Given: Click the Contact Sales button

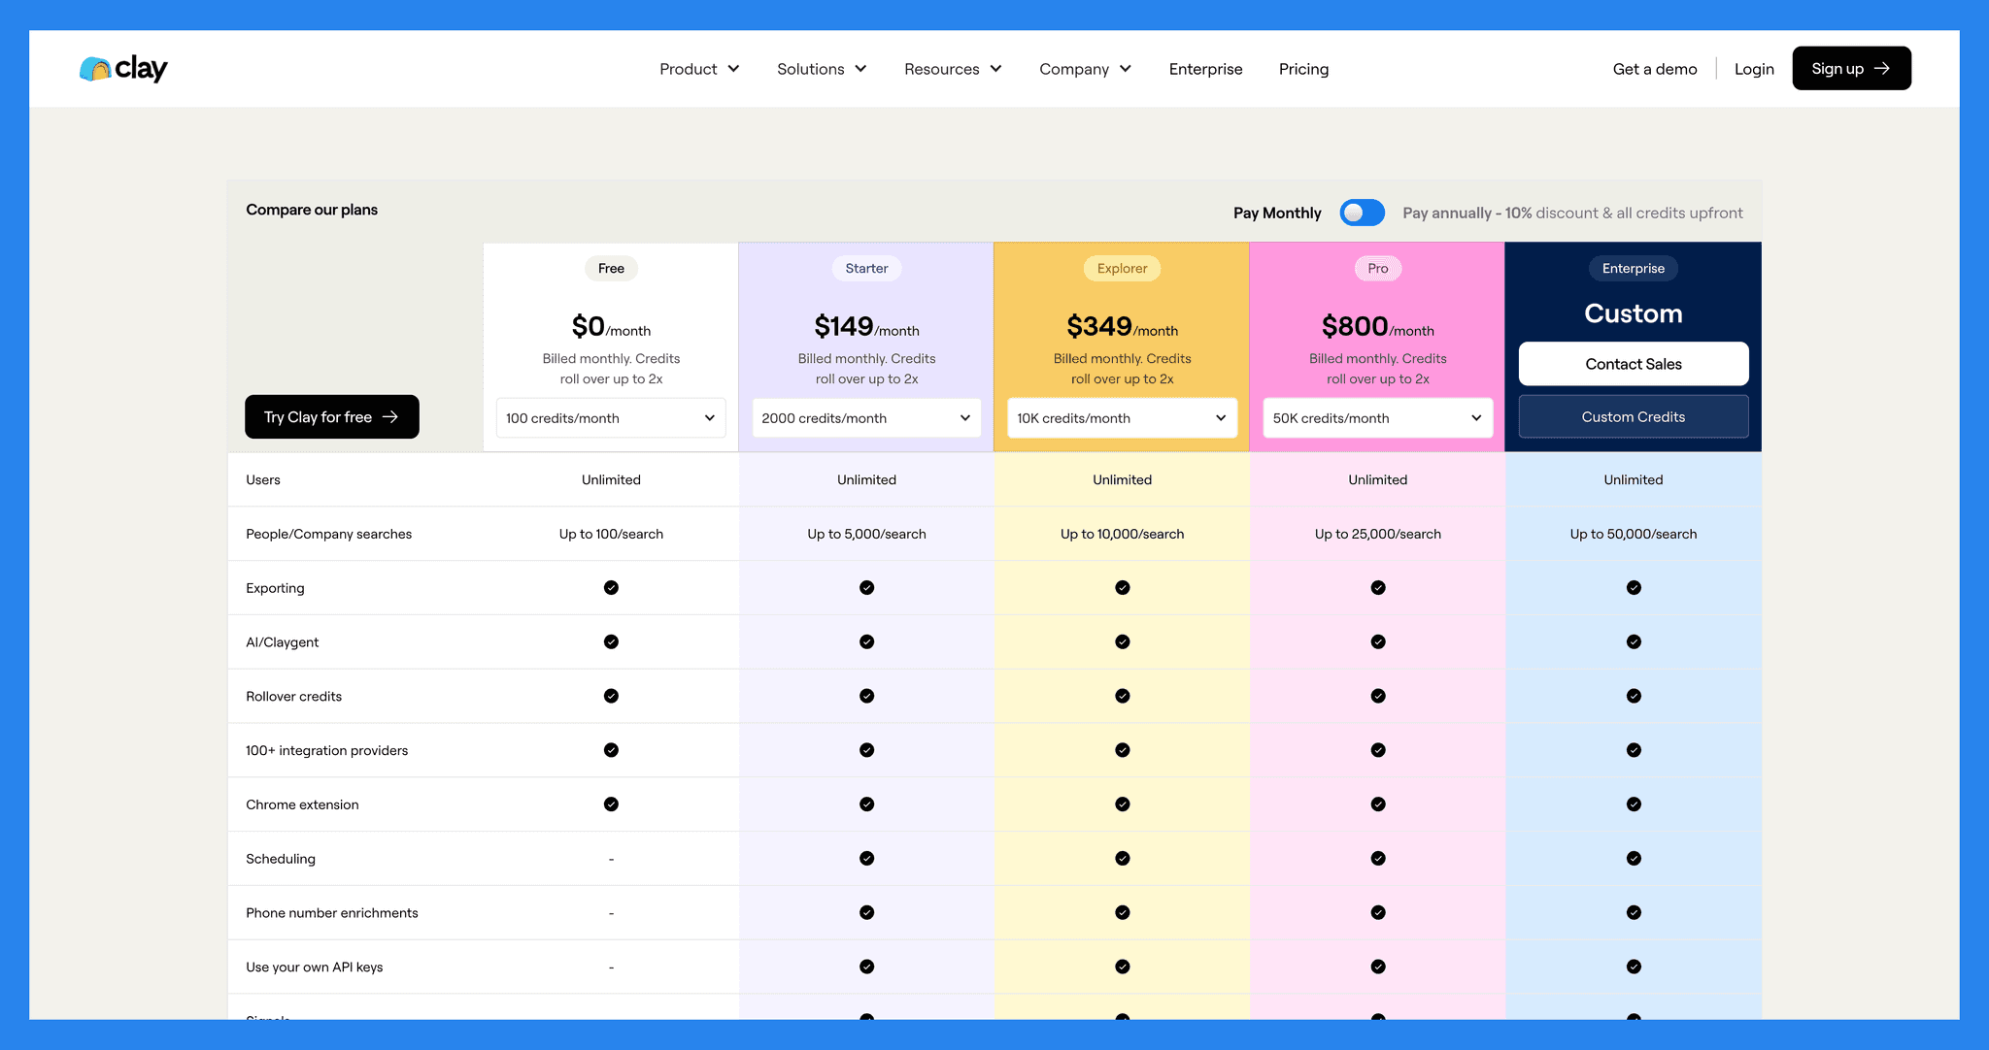Looking at the screenshot, I should 1633,364.
